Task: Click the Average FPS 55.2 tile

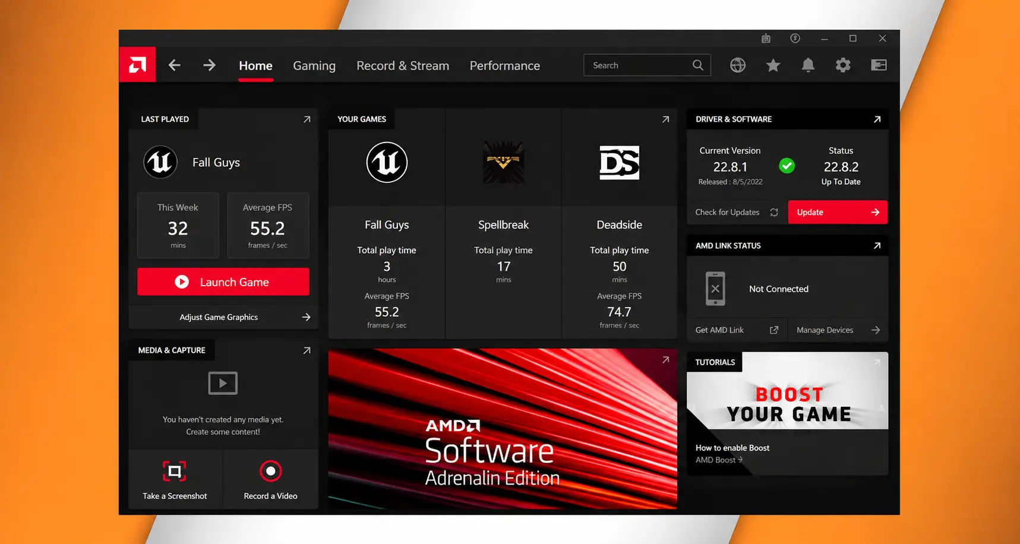Action: [268, 225]
